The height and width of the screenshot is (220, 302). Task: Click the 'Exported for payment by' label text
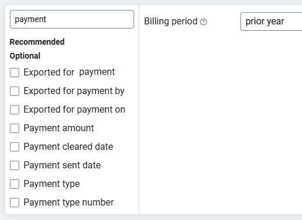(74, 91)
